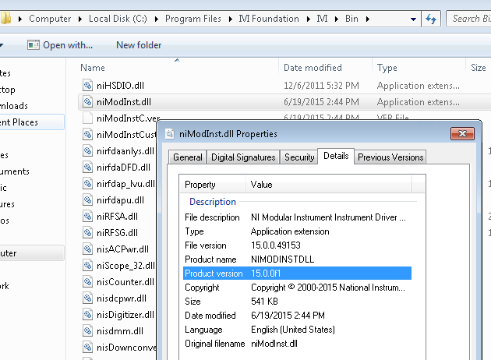Select the Copyright property row
The height and width of the screenshot is (360, 491).
point(297,288)
